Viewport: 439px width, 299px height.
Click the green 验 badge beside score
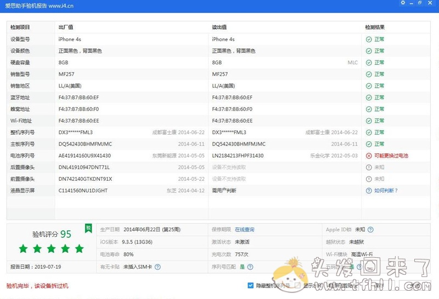point(88,228)
